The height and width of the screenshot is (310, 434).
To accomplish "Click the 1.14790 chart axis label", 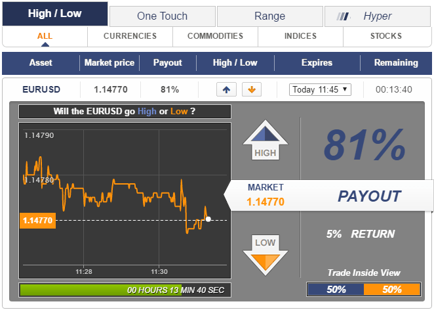I will pos(39,135).
